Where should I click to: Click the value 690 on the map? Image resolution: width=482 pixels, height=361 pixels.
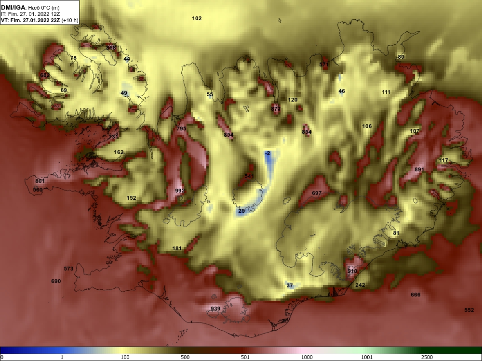coord(56,281)
